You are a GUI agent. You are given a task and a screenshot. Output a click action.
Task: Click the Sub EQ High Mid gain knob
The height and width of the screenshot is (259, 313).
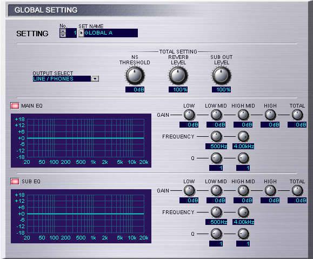coord(243,190)
